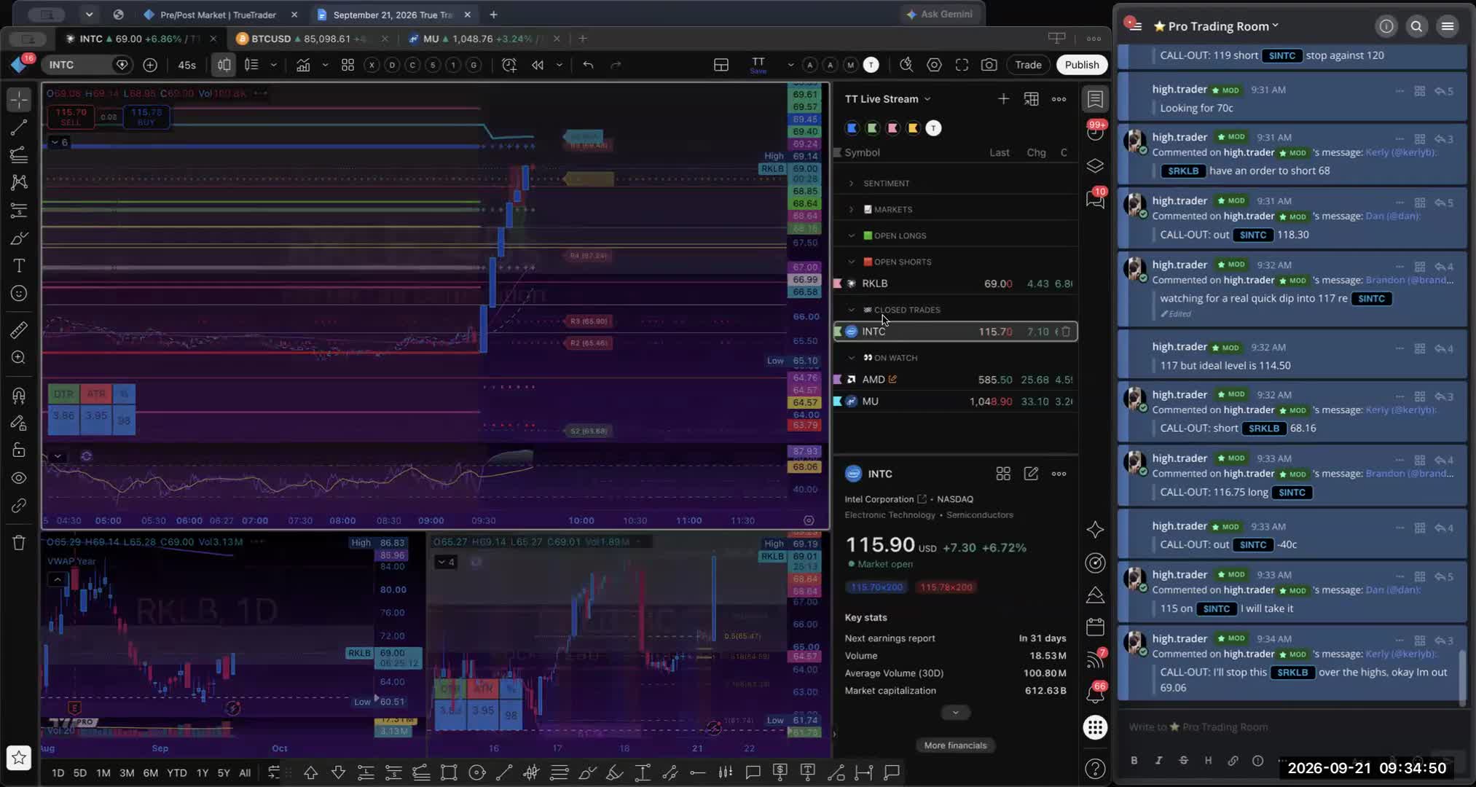
Task: Expand more key stats chevron
Action: pyautogui.click(x=955, y=712)
